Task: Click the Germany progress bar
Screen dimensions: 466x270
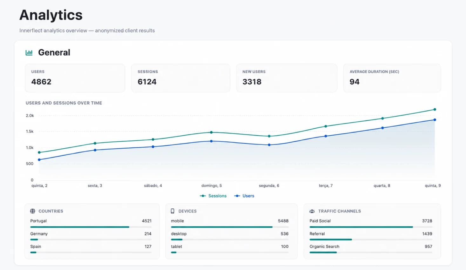Action: pyautogui.click(x=91, y=240)
